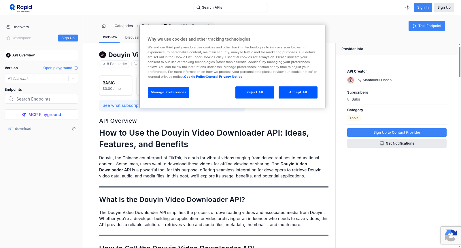Click the sidebar Sign Up button
Screen dimensions: 461x248
click(68, 38)
